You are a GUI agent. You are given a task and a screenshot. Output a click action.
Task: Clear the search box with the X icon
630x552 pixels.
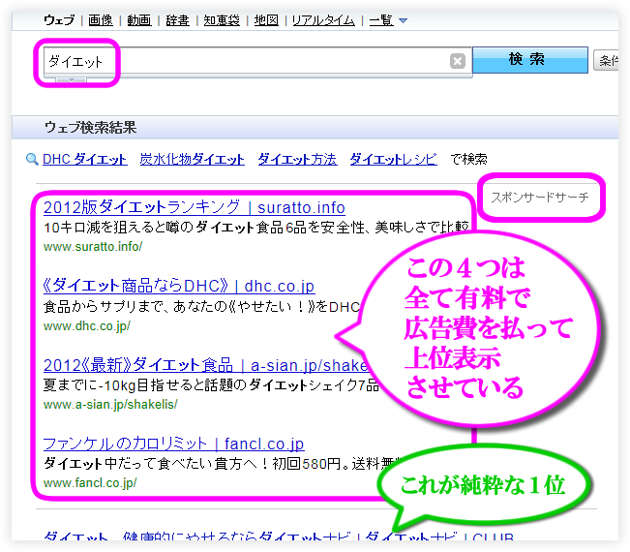point(458,61)
